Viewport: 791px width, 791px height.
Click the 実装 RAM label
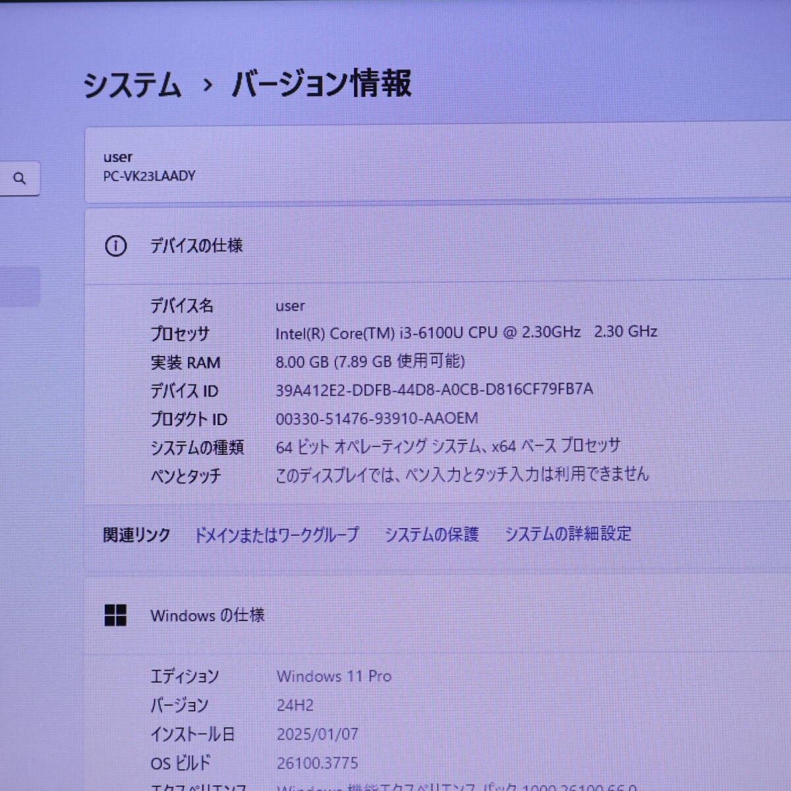point(185,363)
